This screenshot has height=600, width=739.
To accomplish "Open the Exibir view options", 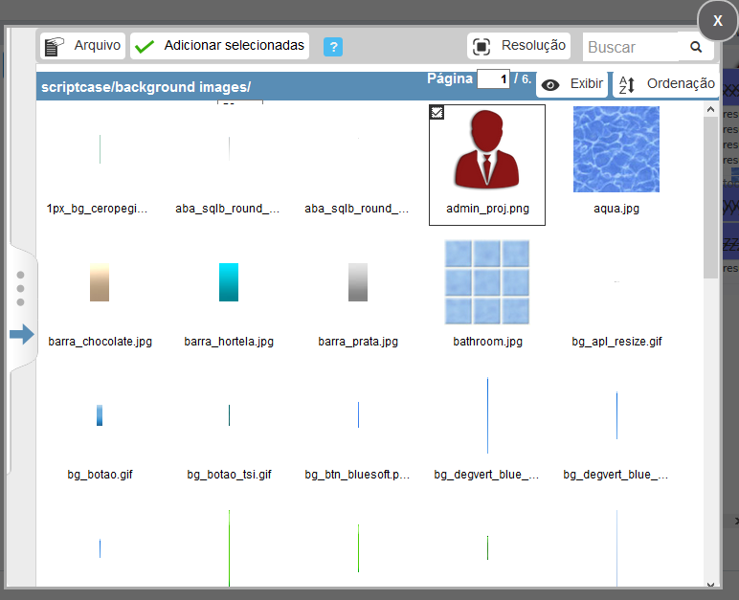I will pyautogui.click(x=572, y=84).
